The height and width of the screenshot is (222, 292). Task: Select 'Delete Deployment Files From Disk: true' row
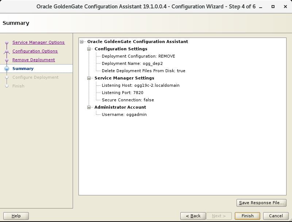(143, 71)
